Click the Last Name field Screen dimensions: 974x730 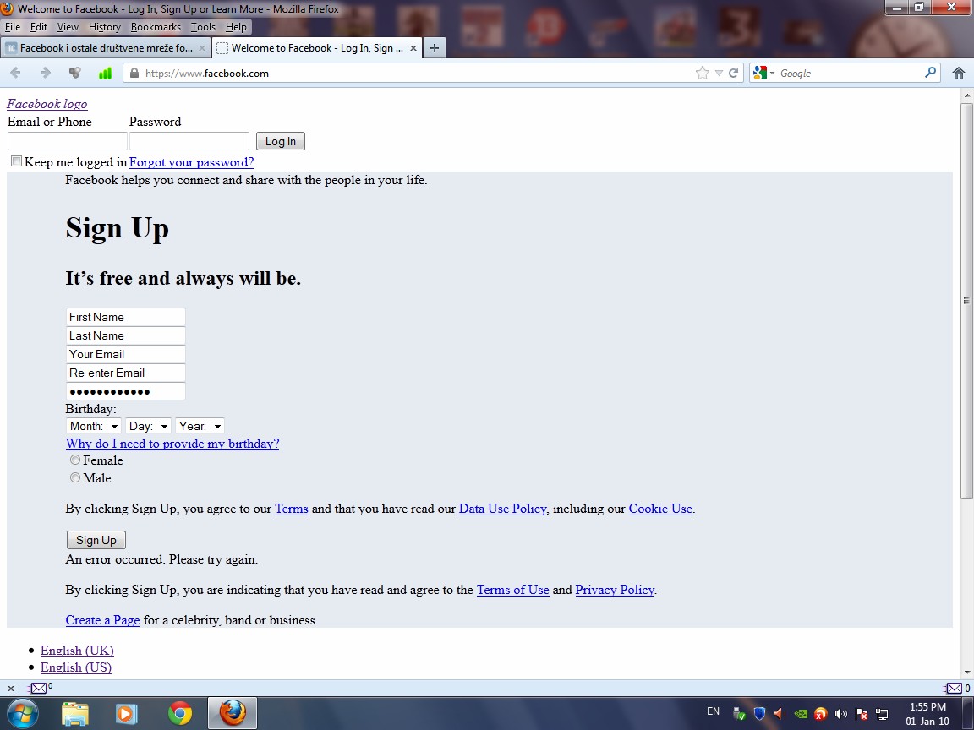point(125,335)
